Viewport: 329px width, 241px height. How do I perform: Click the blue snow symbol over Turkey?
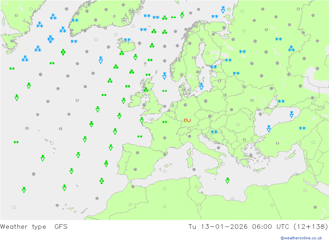[302, 128]
